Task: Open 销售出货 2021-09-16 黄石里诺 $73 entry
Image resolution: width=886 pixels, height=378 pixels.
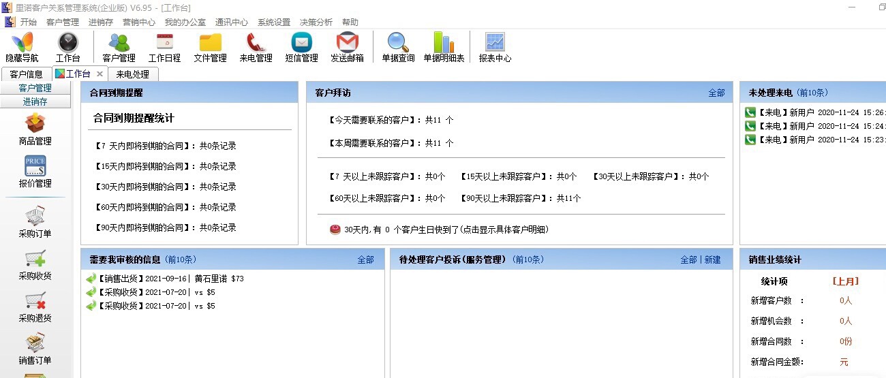Action: pyautogui.click(x=170, y=279)
